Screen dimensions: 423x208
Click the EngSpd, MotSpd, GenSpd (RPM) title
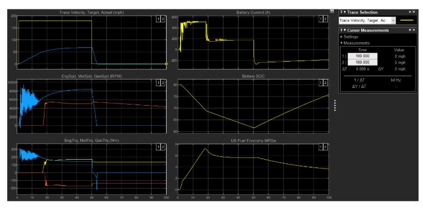tap(91, 76)
